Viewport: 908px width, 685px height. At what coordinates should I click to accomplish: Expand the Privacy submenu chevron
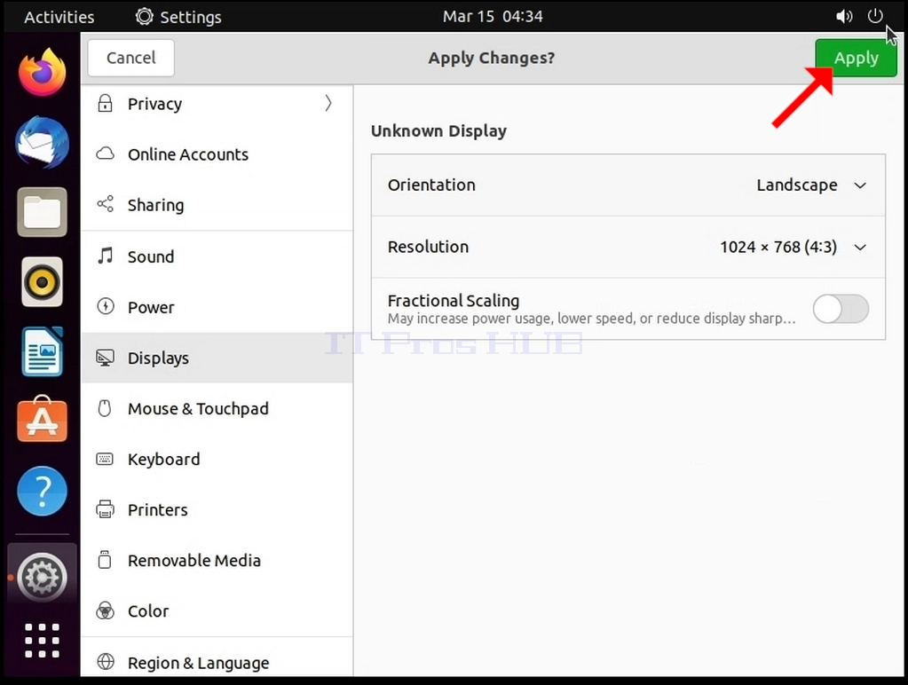[x=328, y=103]
